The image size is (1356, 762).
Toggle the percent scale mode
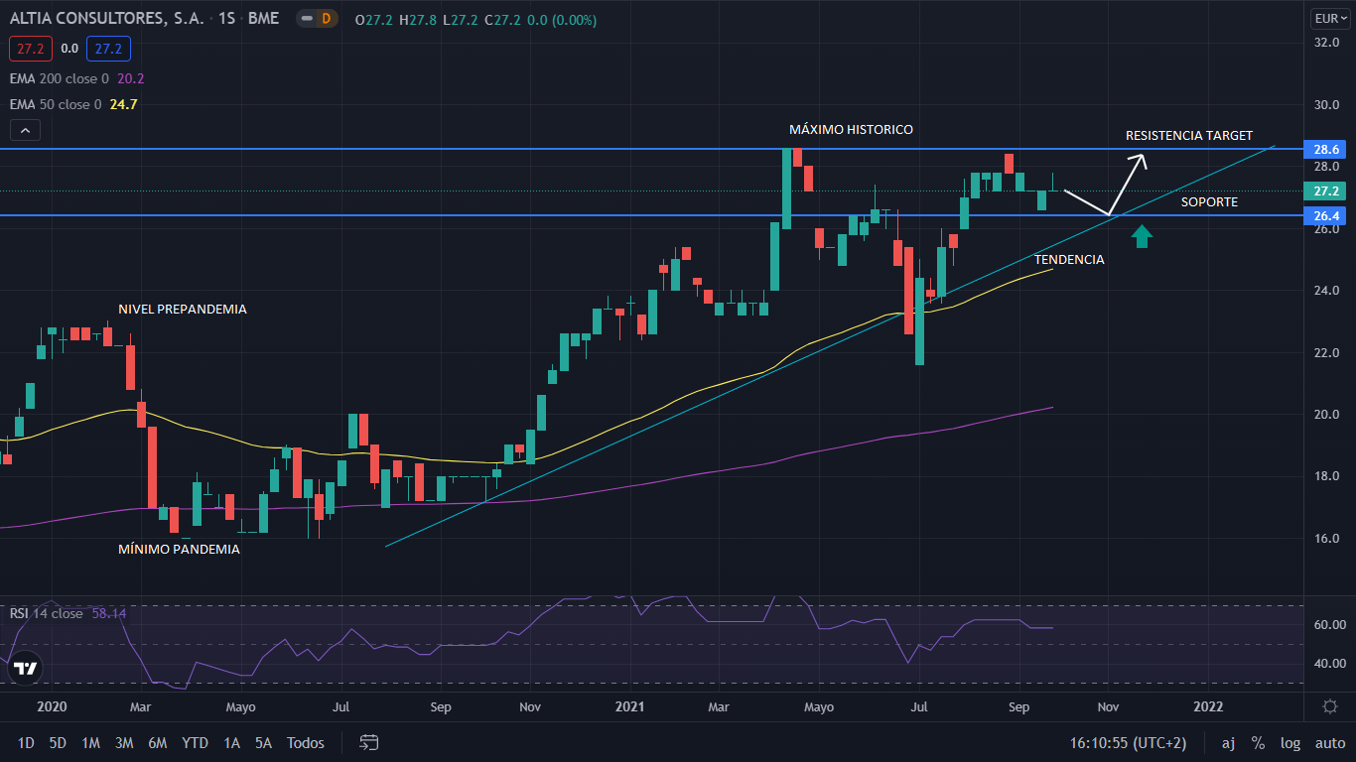click(1258, 742)
